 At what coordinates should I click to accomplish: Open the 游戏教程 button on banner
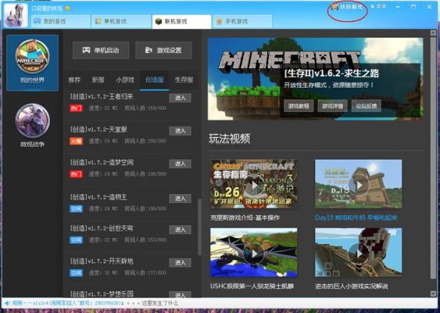point(299,106)
